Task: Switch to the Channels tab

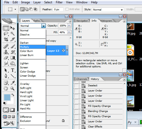Action: (82, 79)
